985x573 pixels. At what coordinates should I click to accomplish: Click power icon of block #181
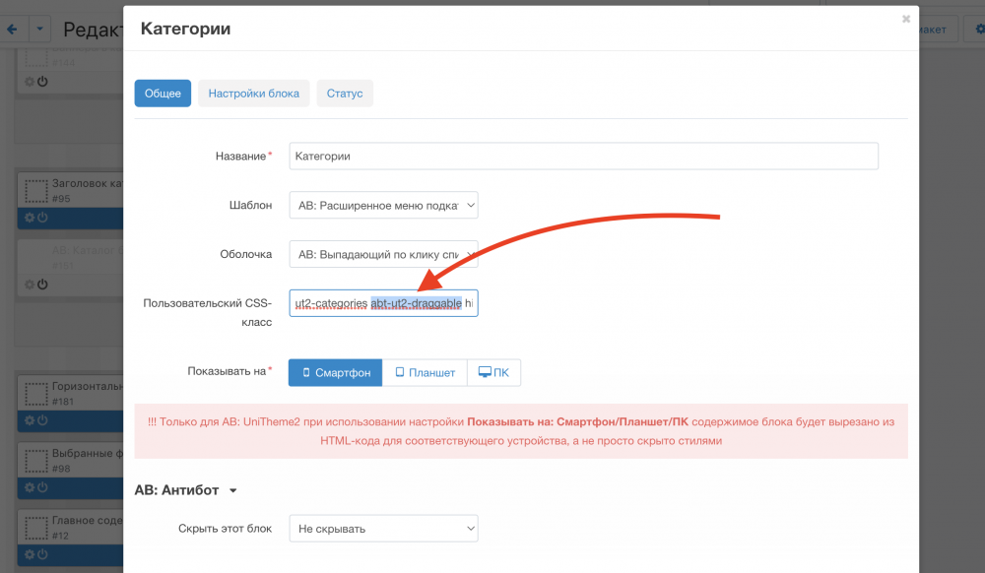pos(42,420)
